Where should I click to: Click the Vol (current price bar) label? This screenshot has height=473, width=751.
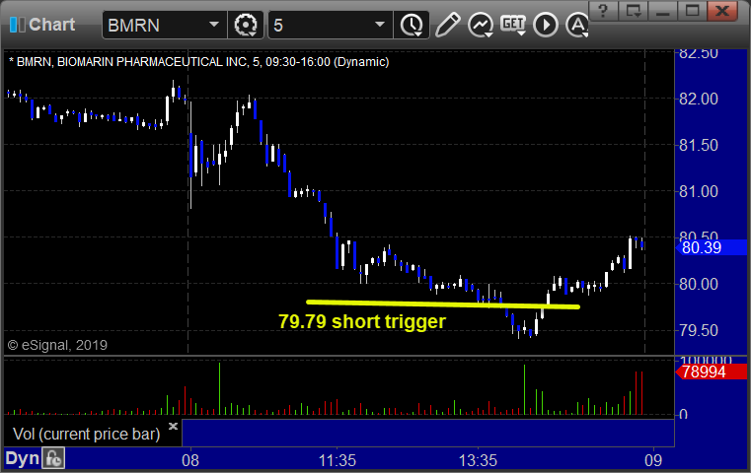[x=86, y=434]
